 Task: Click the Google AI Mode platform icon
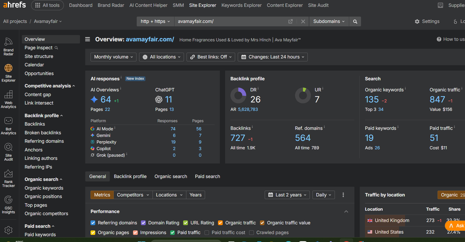tap(92, 129)
